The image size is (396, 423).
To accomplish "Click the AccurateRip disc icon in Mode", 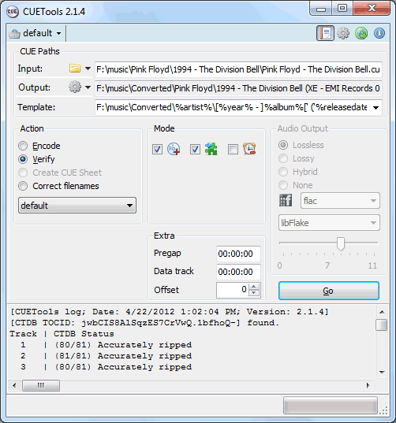I will (174, 149).
